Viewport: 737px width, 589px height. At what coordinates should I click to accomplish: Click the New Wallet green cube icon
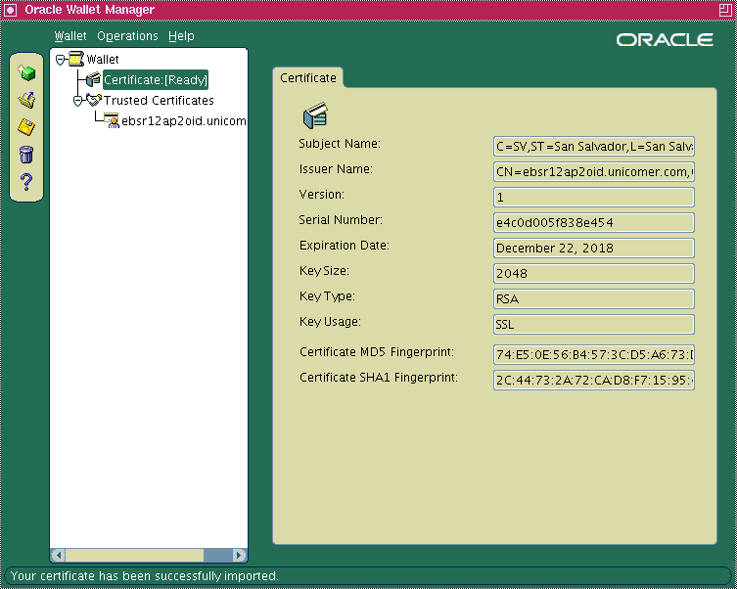(26, 72)
